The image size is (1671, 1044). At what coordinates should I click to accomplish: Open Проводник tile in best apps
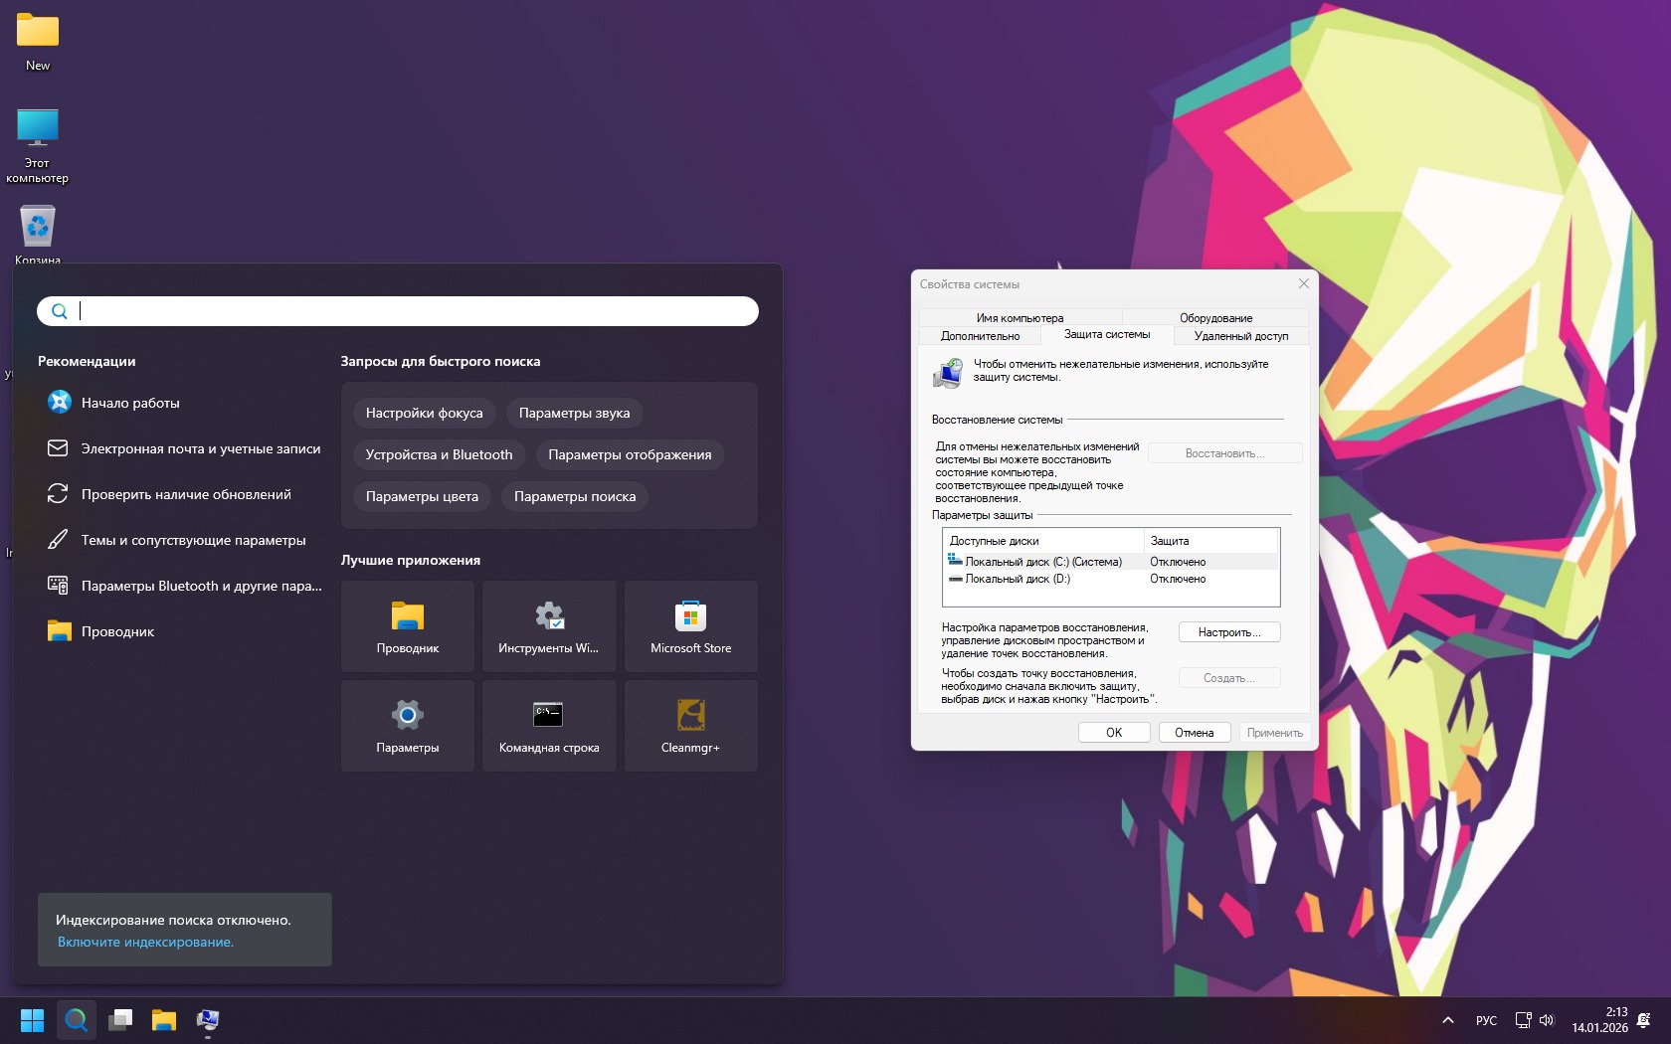[x=408, y=626]
